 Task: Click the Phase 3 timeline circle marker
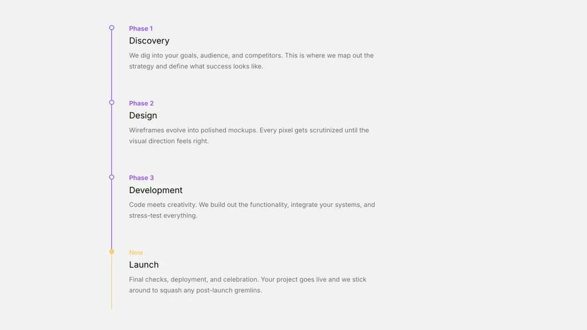click(112, 177)
